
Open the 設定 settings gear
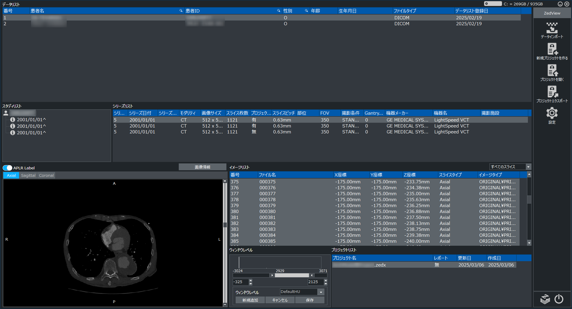click(552, 116)
